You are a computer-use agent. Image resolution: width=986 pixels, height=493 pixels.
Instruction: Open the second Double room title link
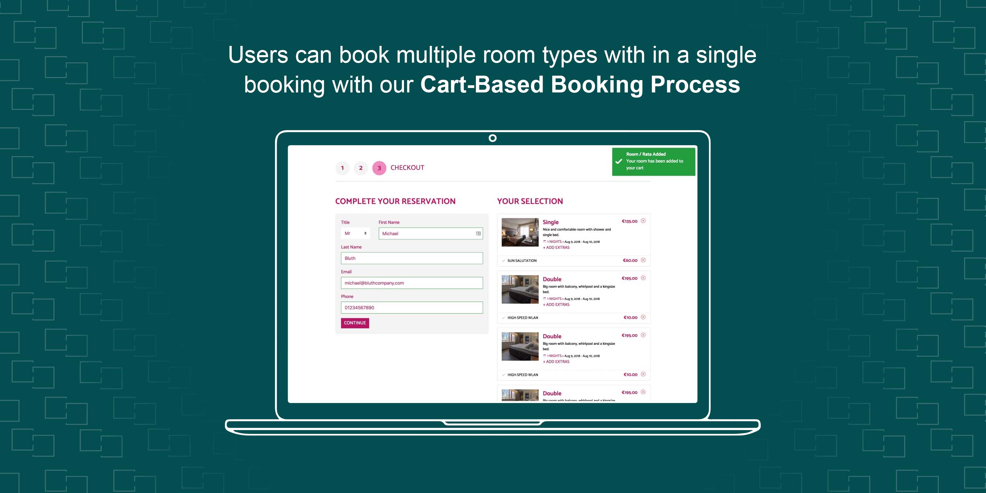(552, 336)
